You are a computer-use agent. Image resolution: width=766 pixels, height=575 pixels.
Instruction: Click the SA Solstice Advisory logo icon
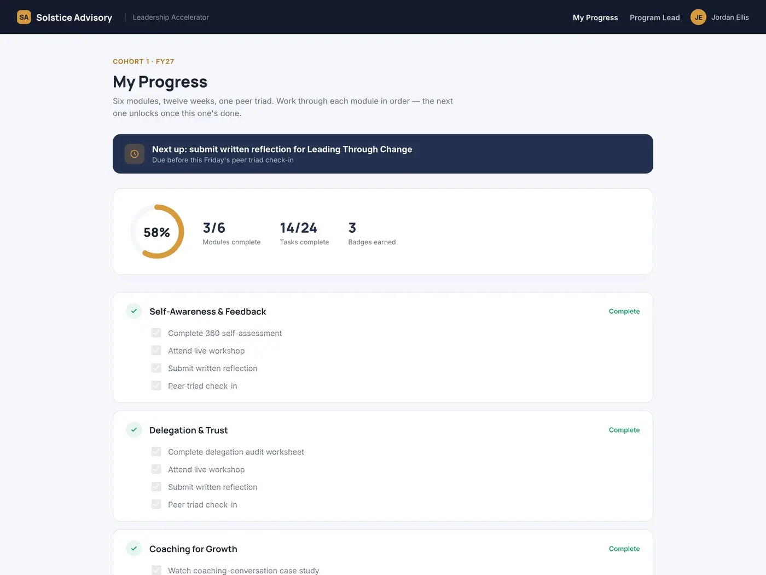coord(24,17)
